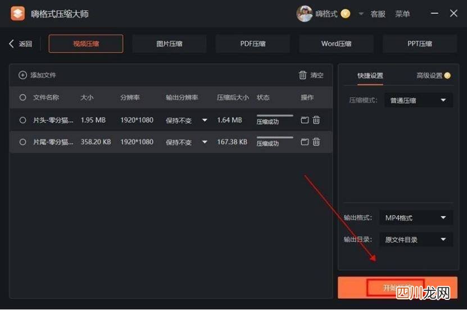Click the gold VIP coin next to username

pyautogui.click(x=345, y=13)
